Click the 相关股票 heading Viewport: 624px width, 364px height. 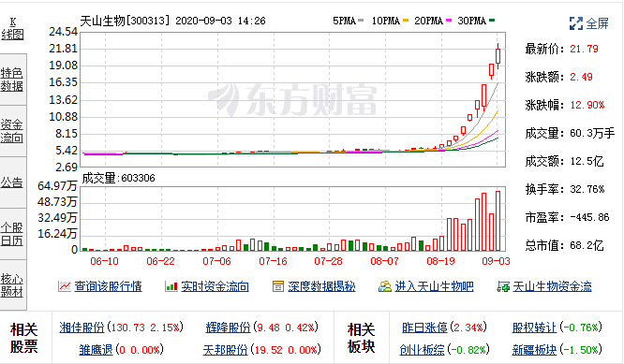tap(23, 338)
